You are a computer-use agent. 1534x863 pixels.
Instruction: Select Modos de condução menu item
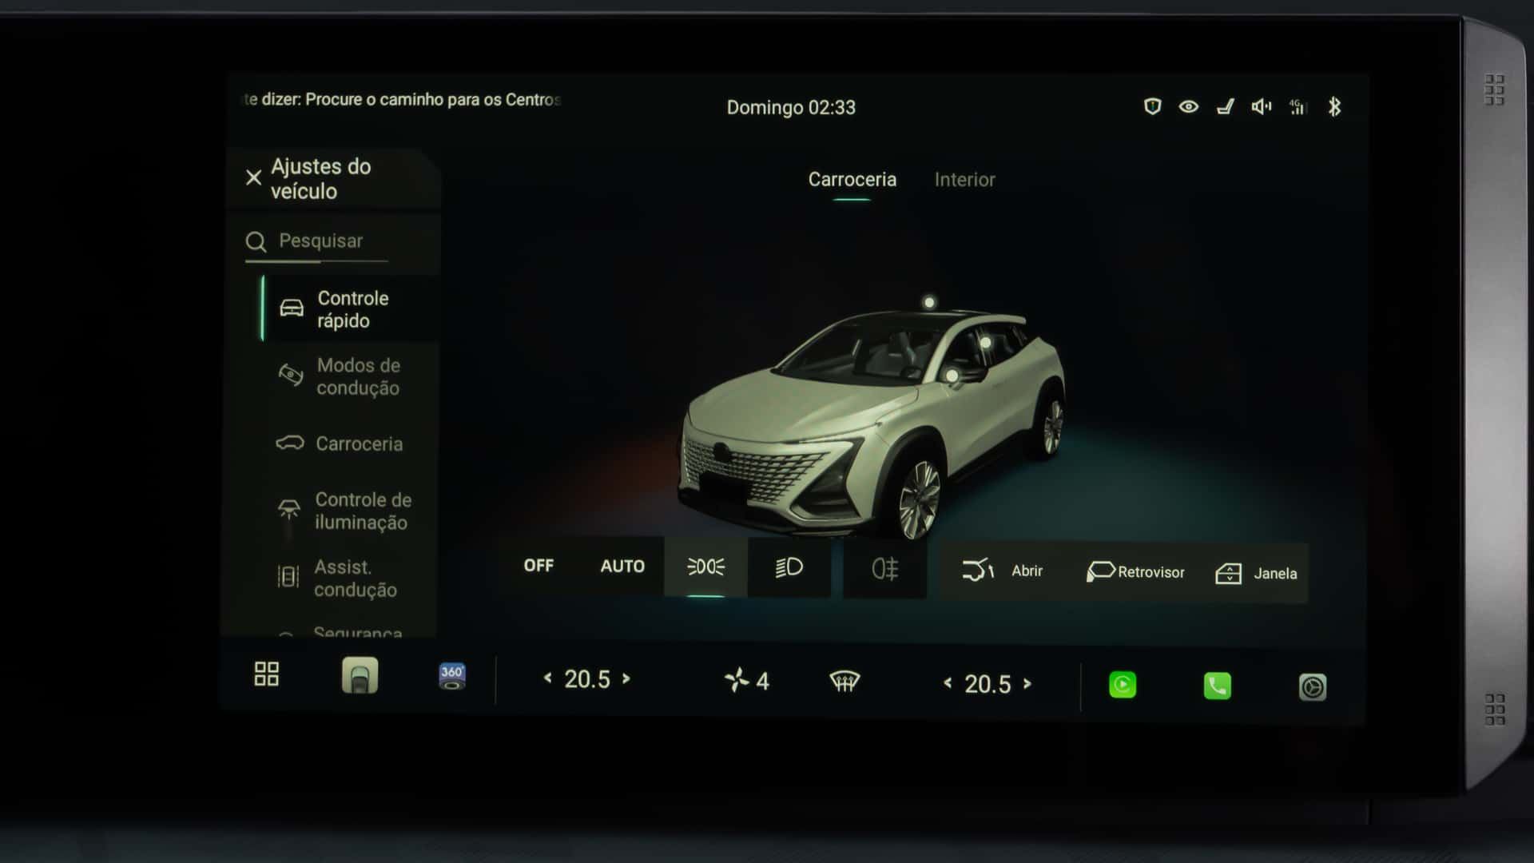coord(352,376)
